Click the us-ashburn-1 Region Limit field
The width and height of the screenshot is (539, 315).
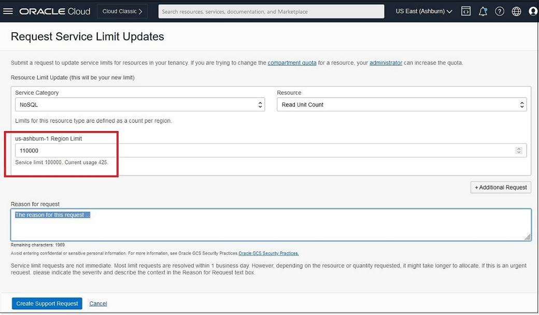(x=271, y=150)
